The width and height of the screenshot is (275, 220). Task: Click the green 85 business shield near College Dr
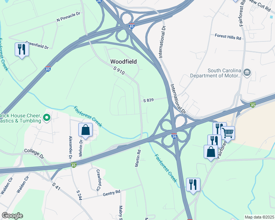pos(74,165)
